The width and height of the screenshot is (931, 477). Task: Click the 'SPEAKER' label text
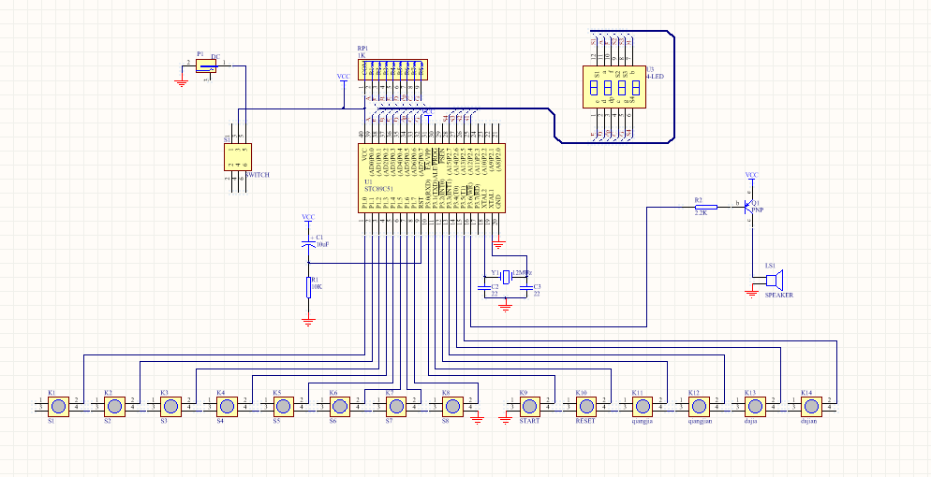[x=778, y=295]
